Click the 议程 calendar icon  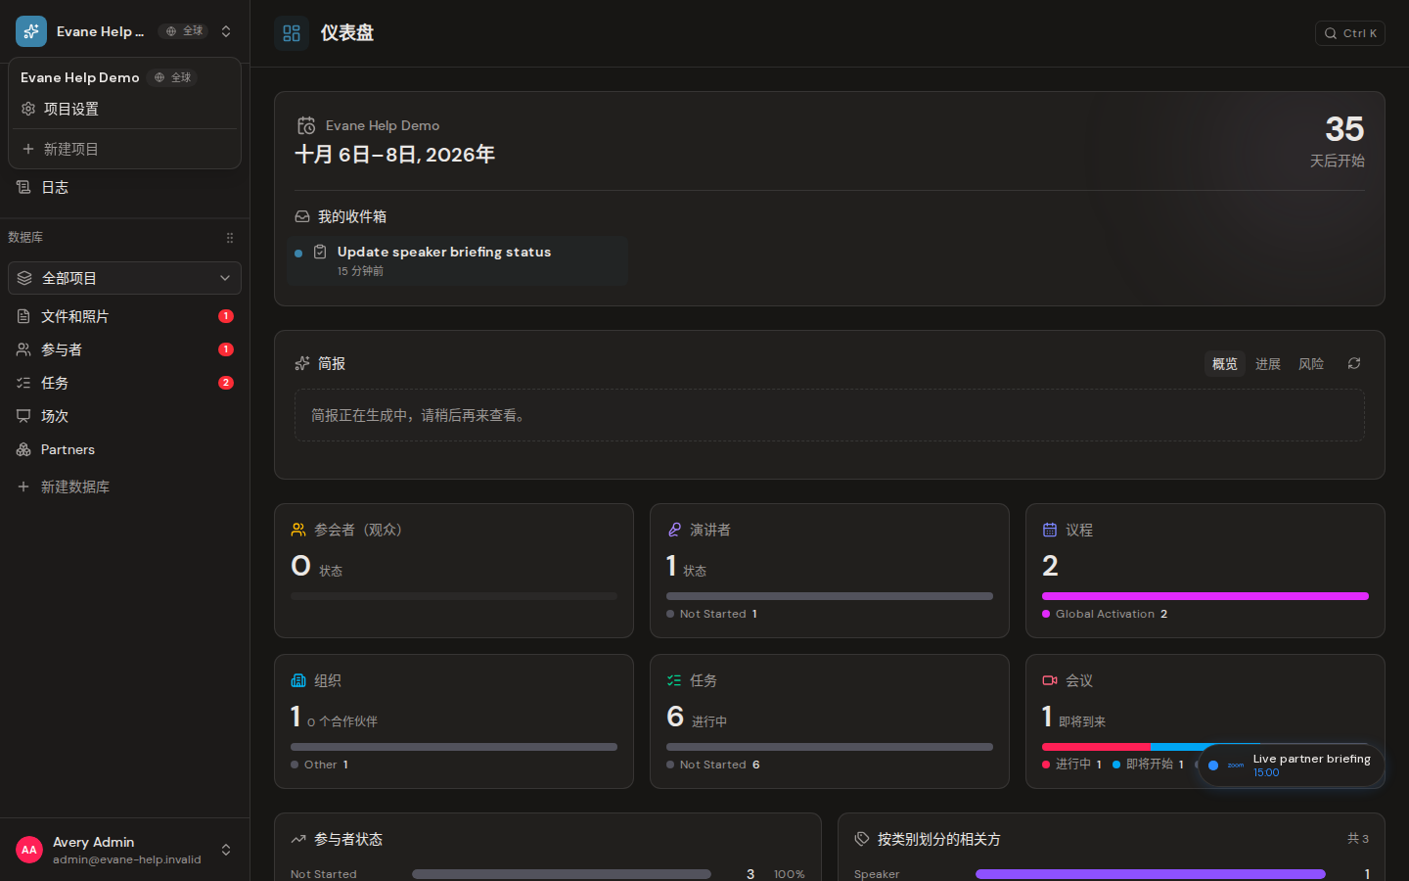[x=1050, y=530]
